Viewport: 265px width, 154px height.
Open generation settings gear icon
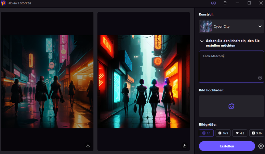261,146
